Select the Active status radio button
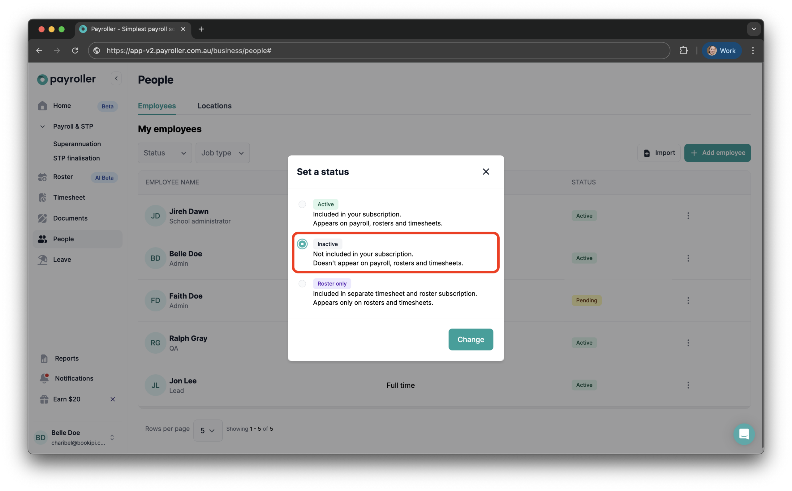Image resolution: width=792 pixels, height=491 pixels. pyautogui.click(x=302, y=204)
